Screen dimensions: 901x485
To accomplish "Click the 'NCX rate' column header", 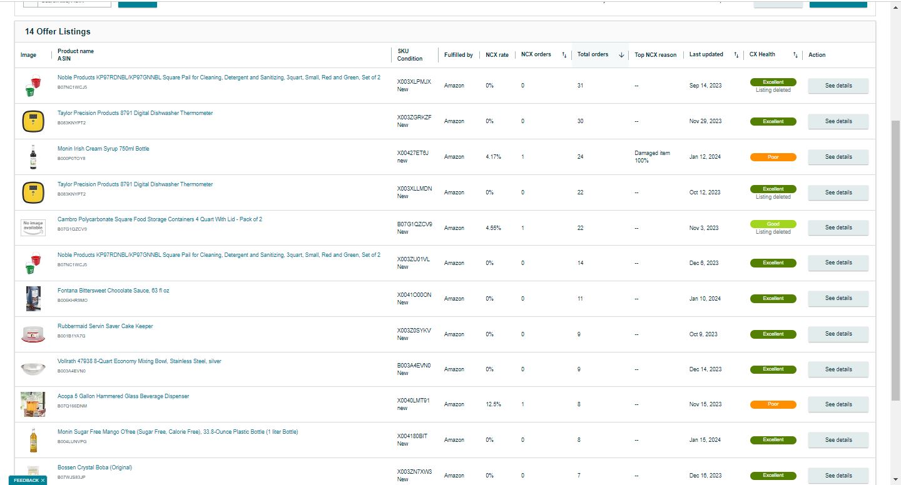I will (497, 55).
